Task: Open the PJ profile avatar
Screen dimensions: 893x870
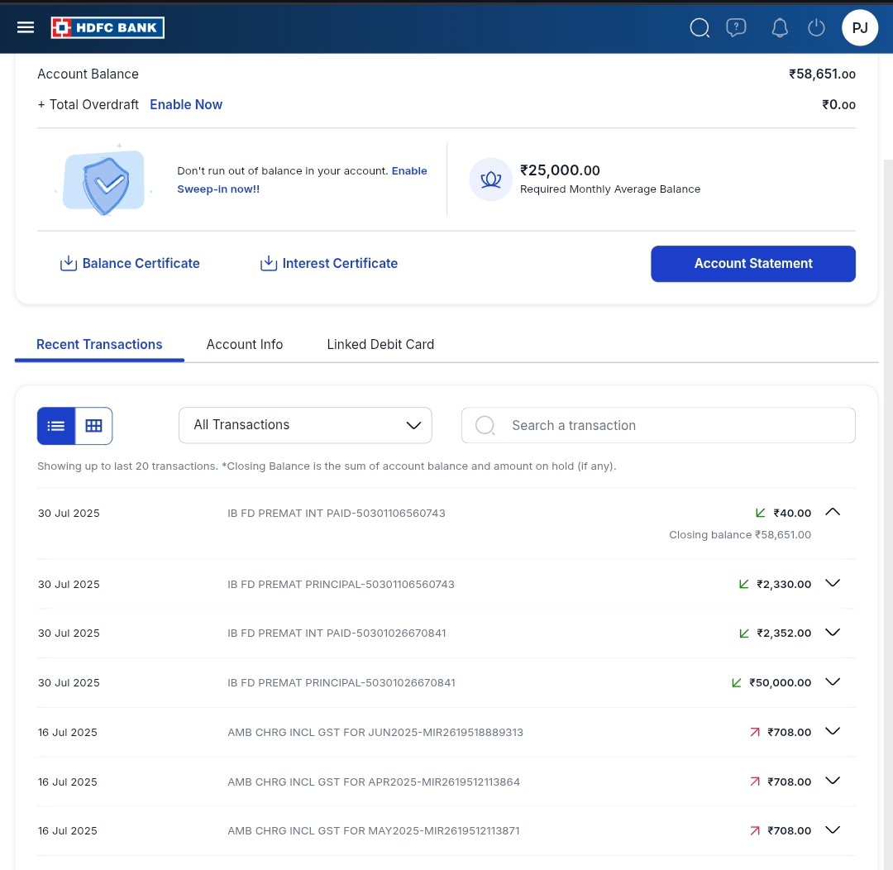Action: point(859,27)
